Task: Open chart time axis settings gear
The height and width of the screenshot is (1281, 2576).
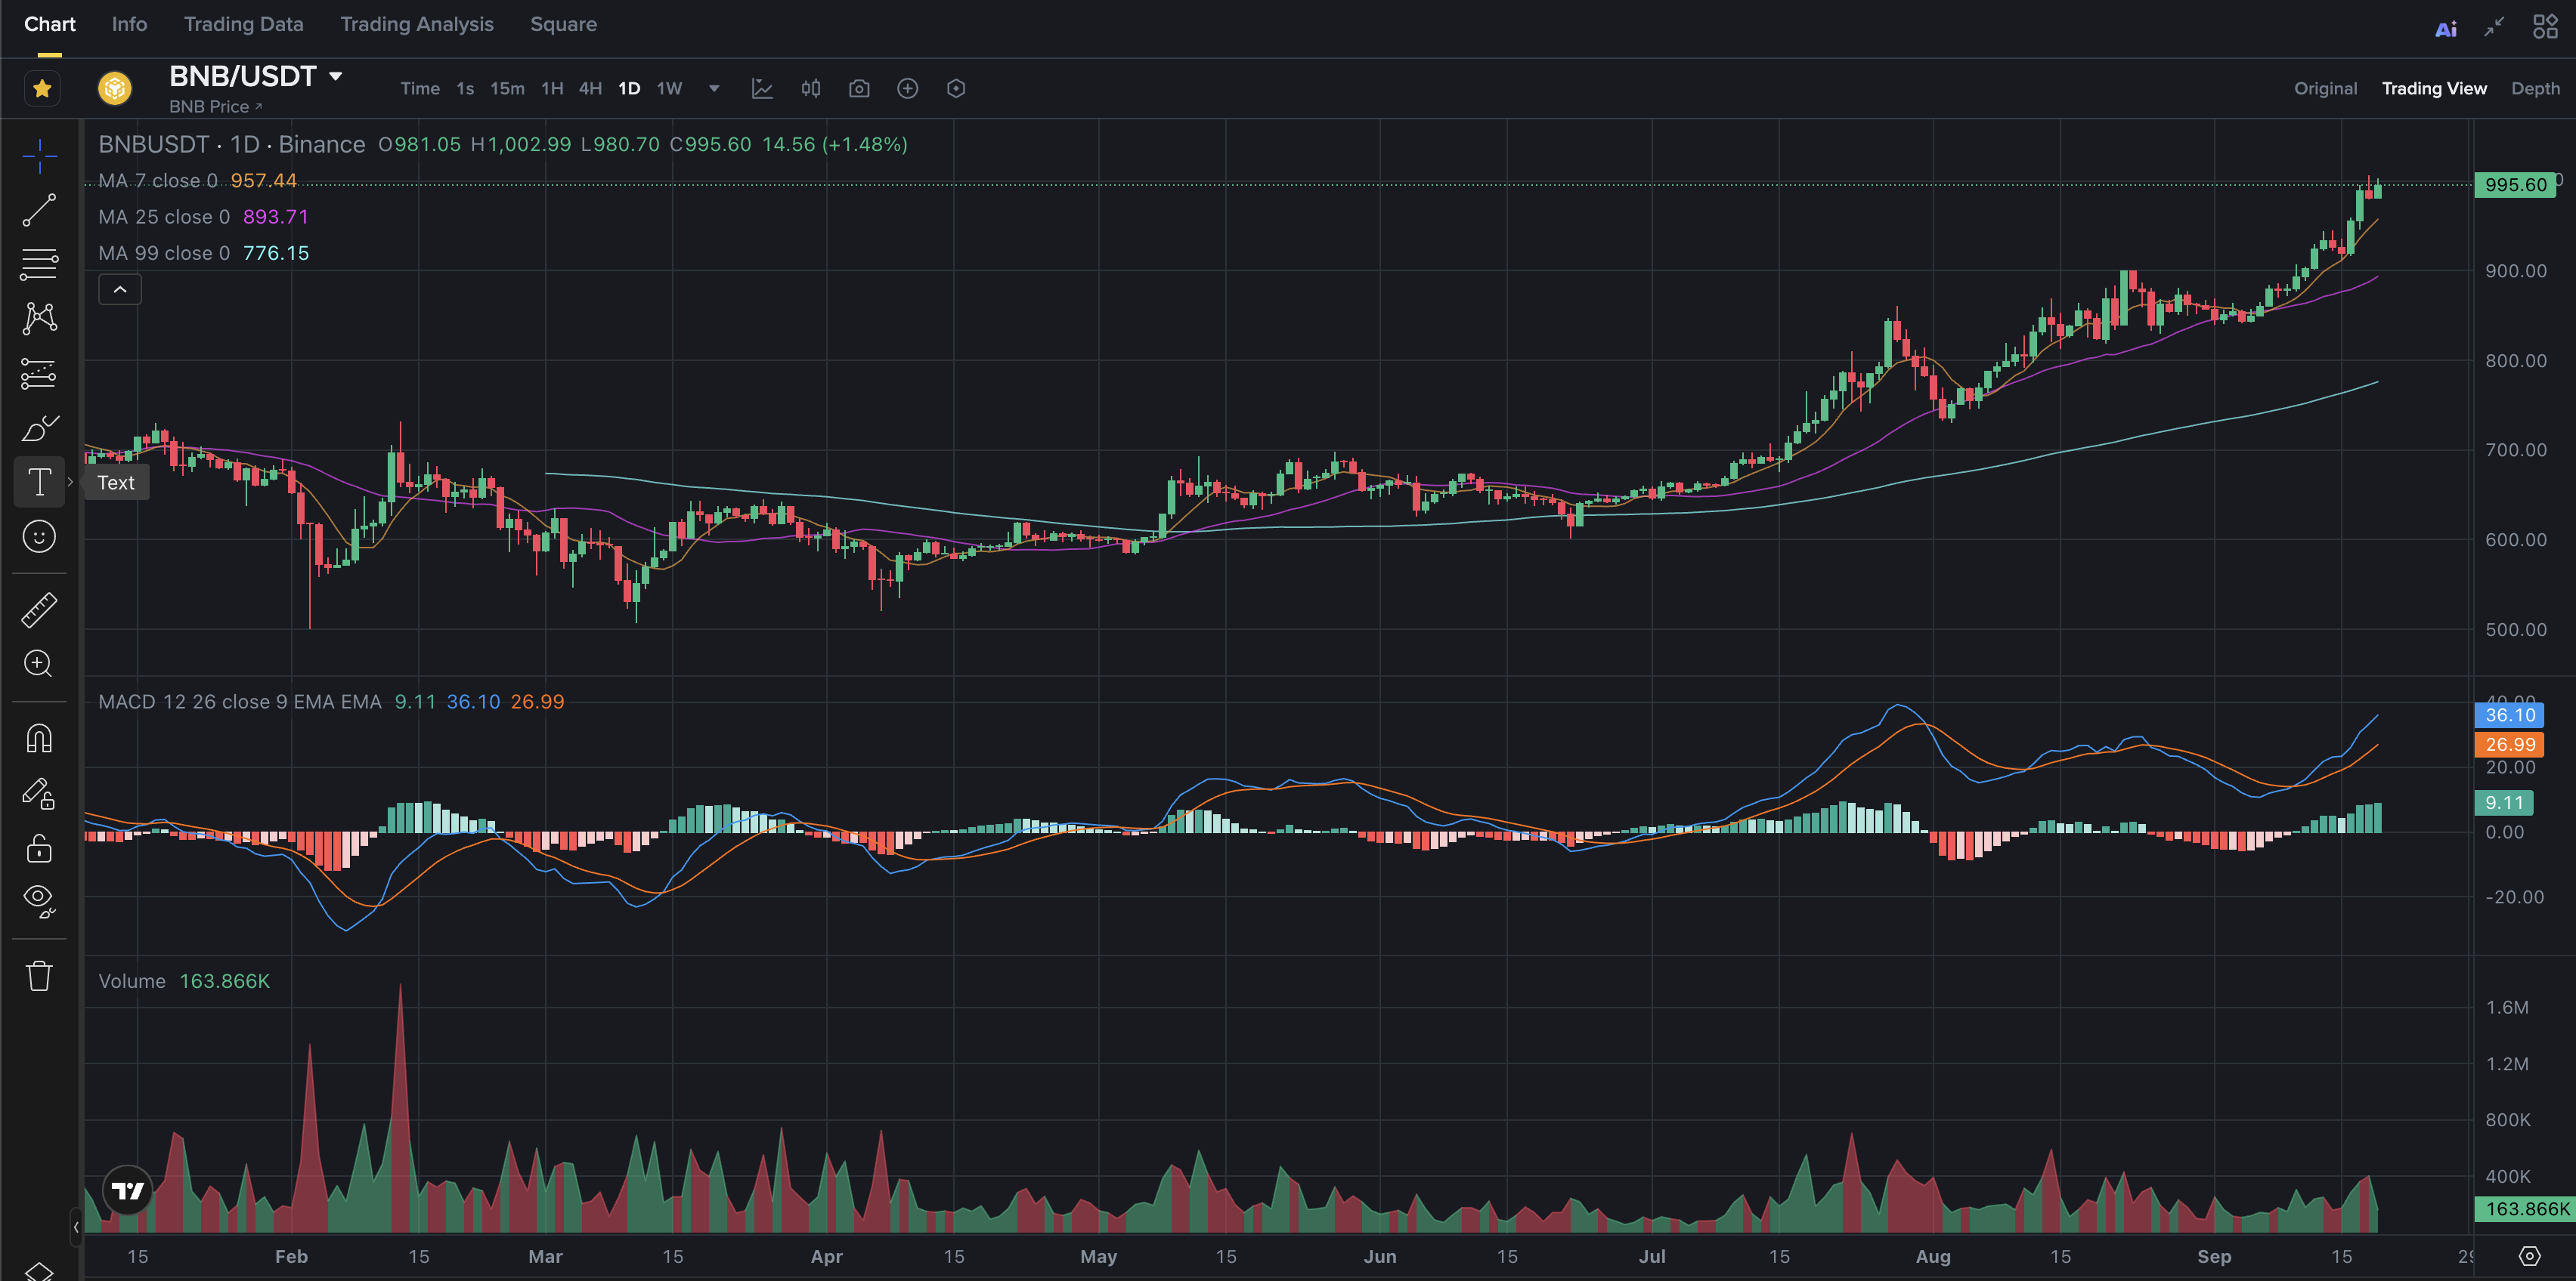Action: tap(2530, 1256)
